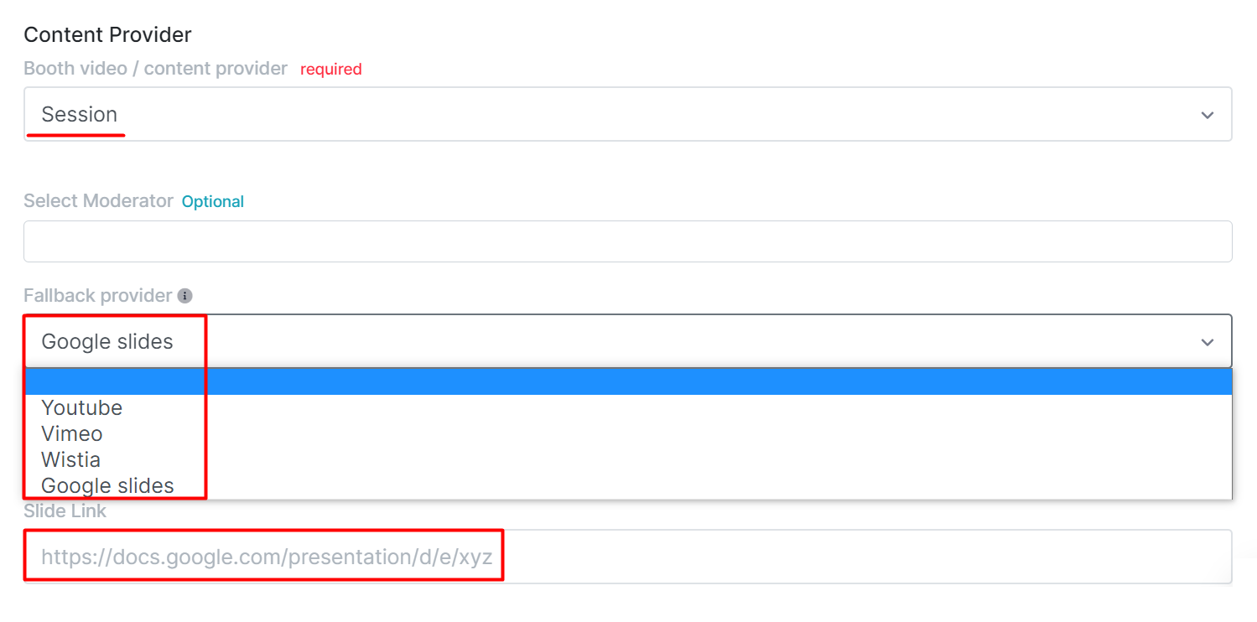Image resolution: width=1257 pixels, height=622 pixels.
Task: Click into the Slide Link text box
Action: (627, 557)
